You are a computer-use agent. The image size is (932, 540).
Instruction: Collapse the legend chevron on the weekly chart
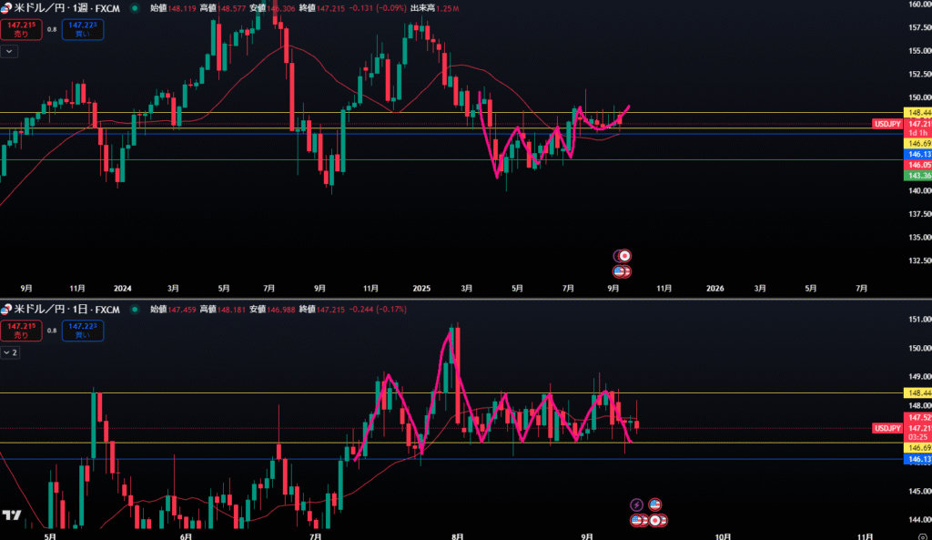tap(9, 52)
